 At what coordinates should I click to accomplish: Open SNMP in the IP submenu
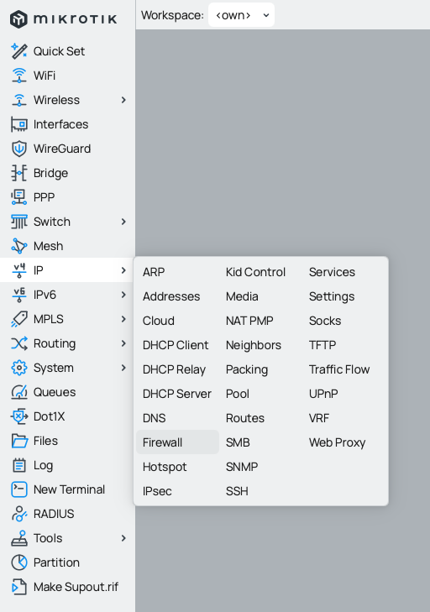pyautogui.click(x=242, y=467)
